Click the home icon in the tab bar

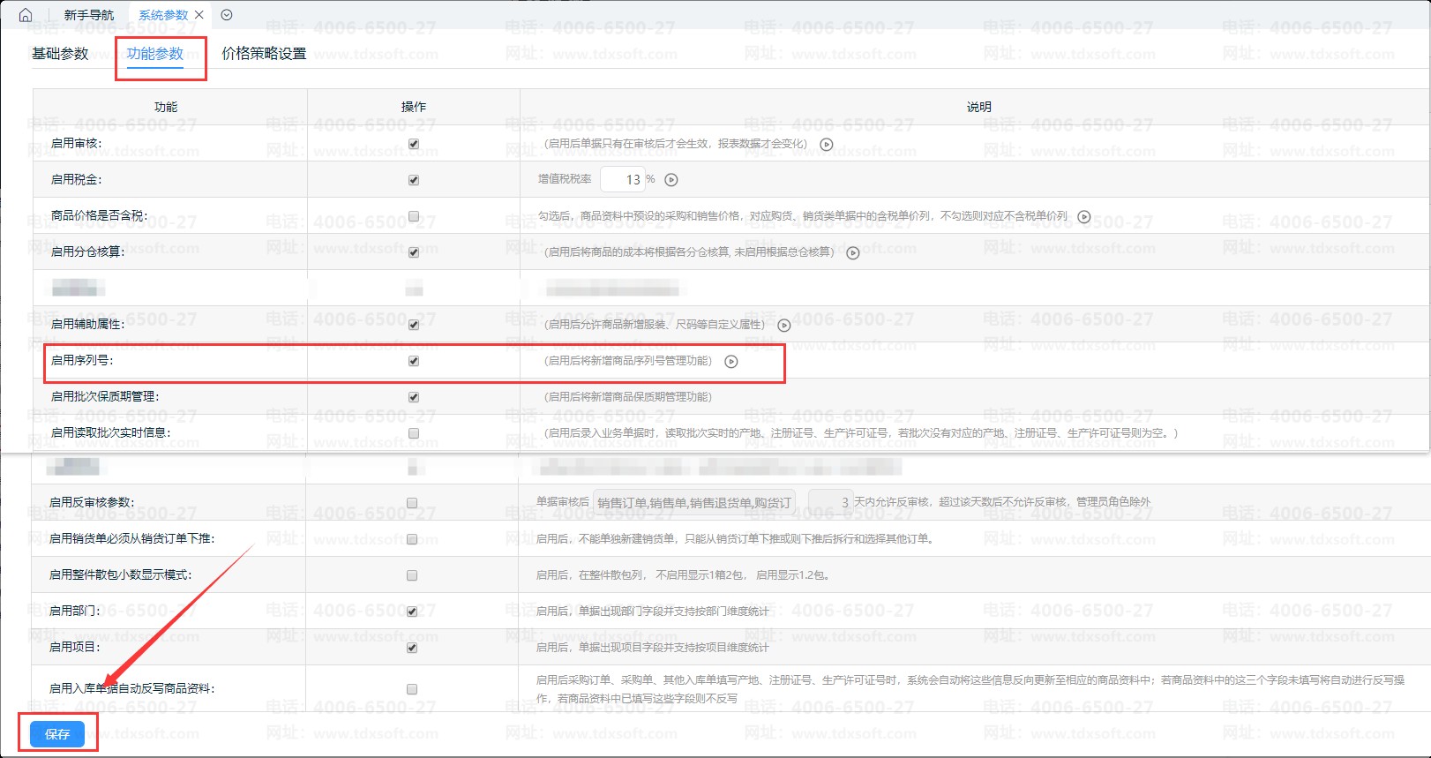26,15
